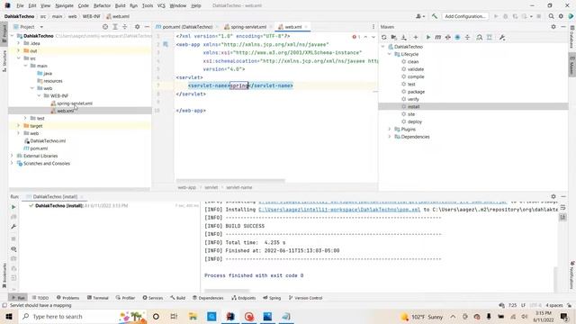Click editor horizontal scrollbar

coord(230,181)
